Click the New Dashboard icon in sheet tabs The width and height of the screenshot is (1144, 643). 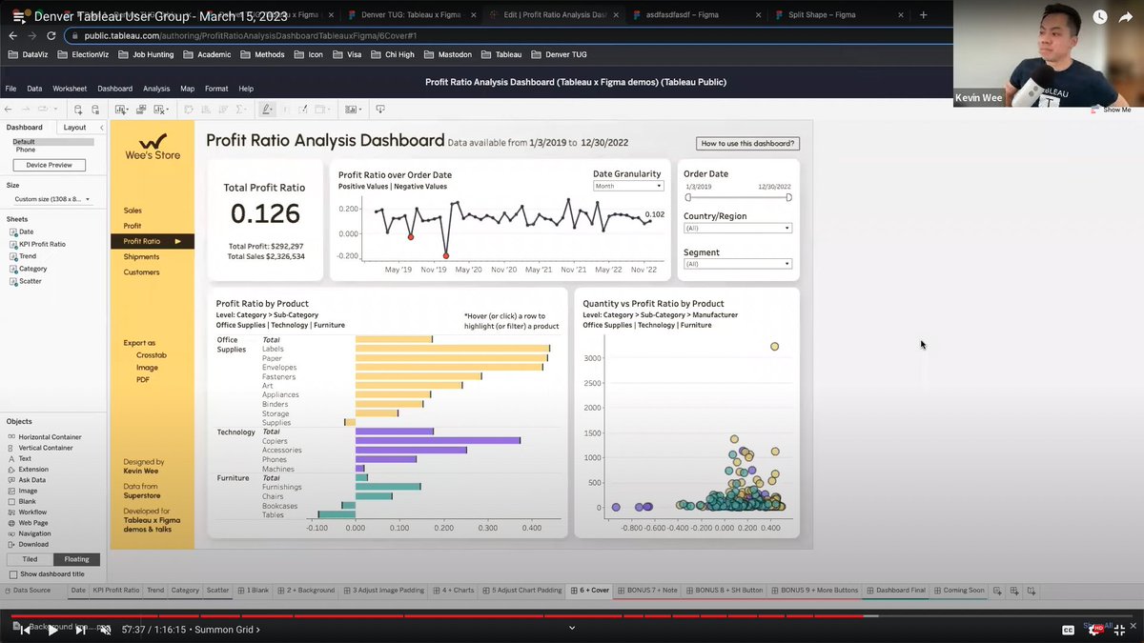[x=1014, y=591]
